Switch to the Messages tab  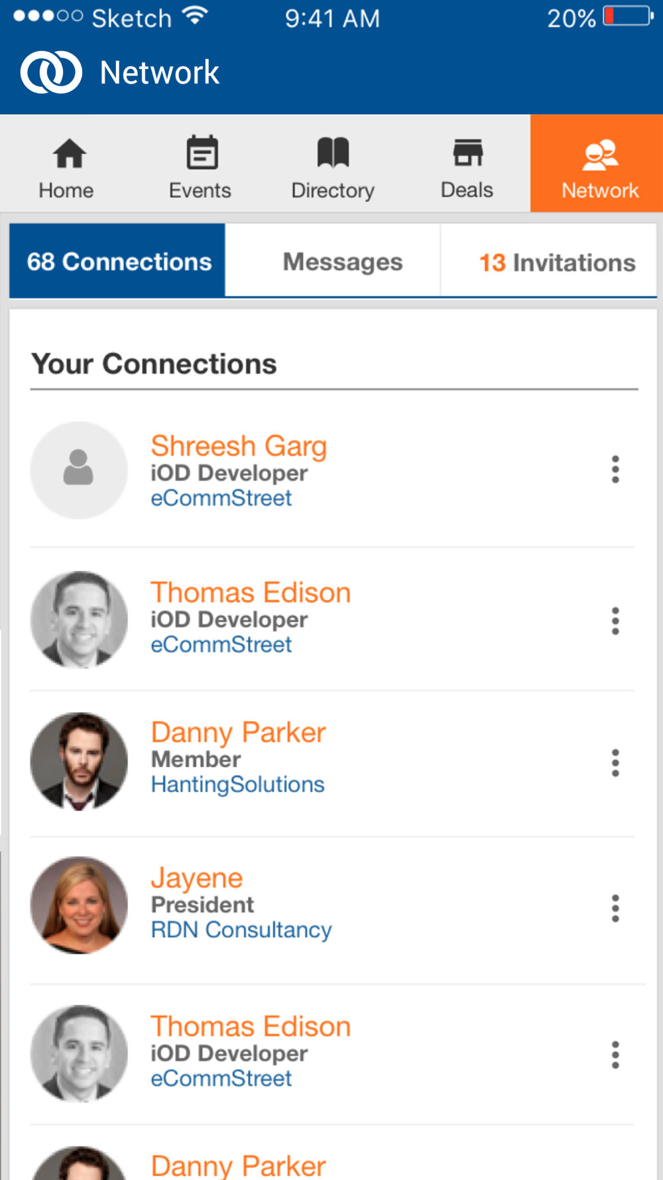342,261
